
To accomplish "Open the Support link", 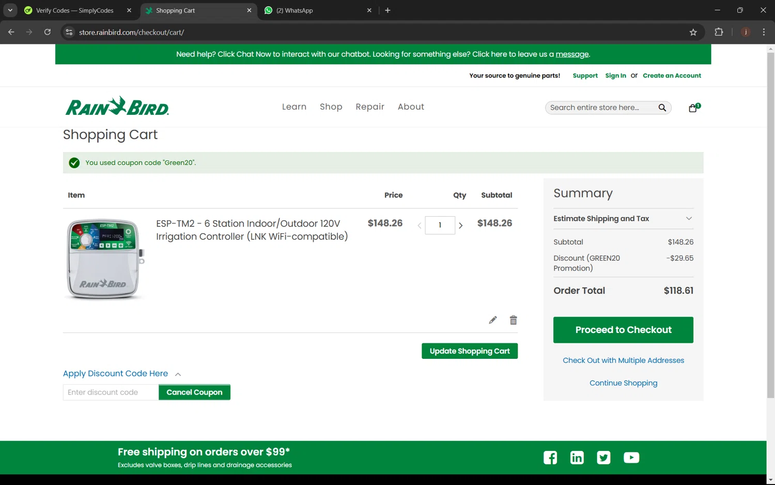I will 585,75.
